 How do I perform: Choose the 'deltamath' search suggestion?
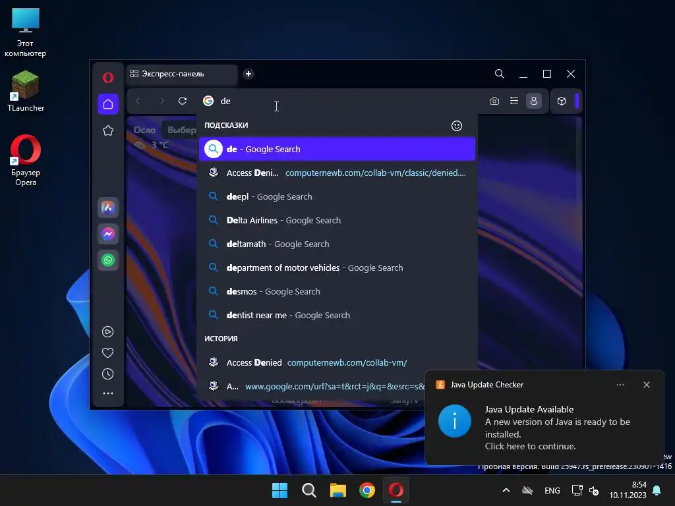pyautogui.click(x=337, y=244)
